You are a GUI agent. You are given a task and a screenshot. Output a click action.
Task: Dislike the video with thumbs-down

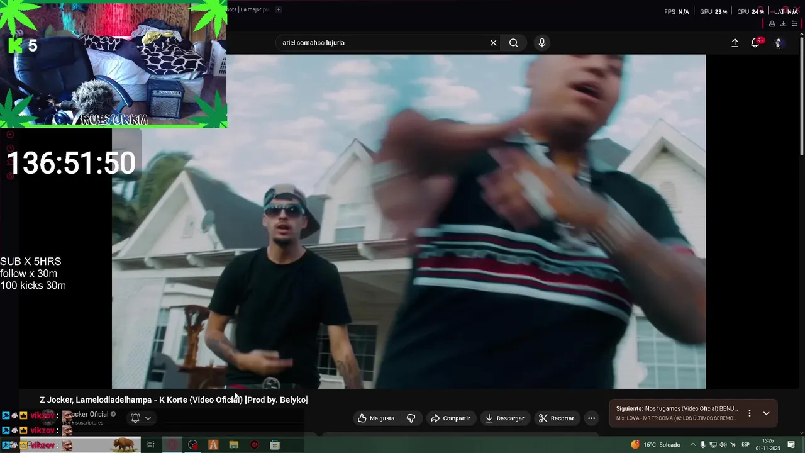411,418
